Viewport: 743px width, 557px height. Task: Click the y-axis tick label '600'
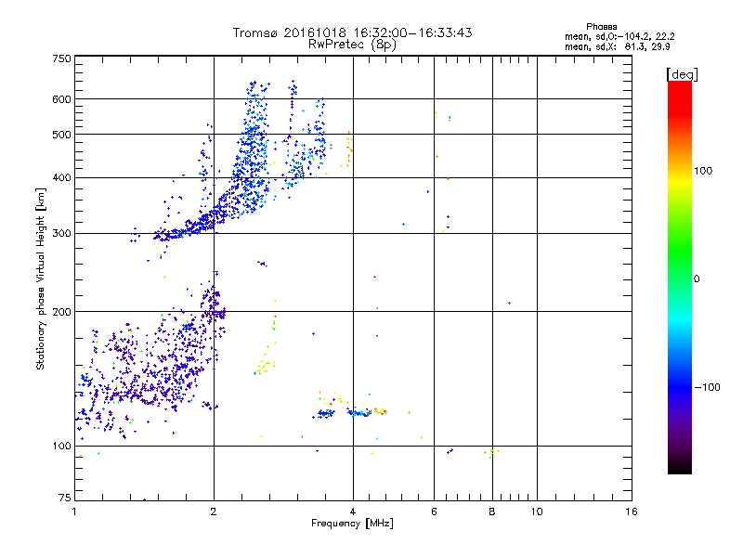click(61, 99)
